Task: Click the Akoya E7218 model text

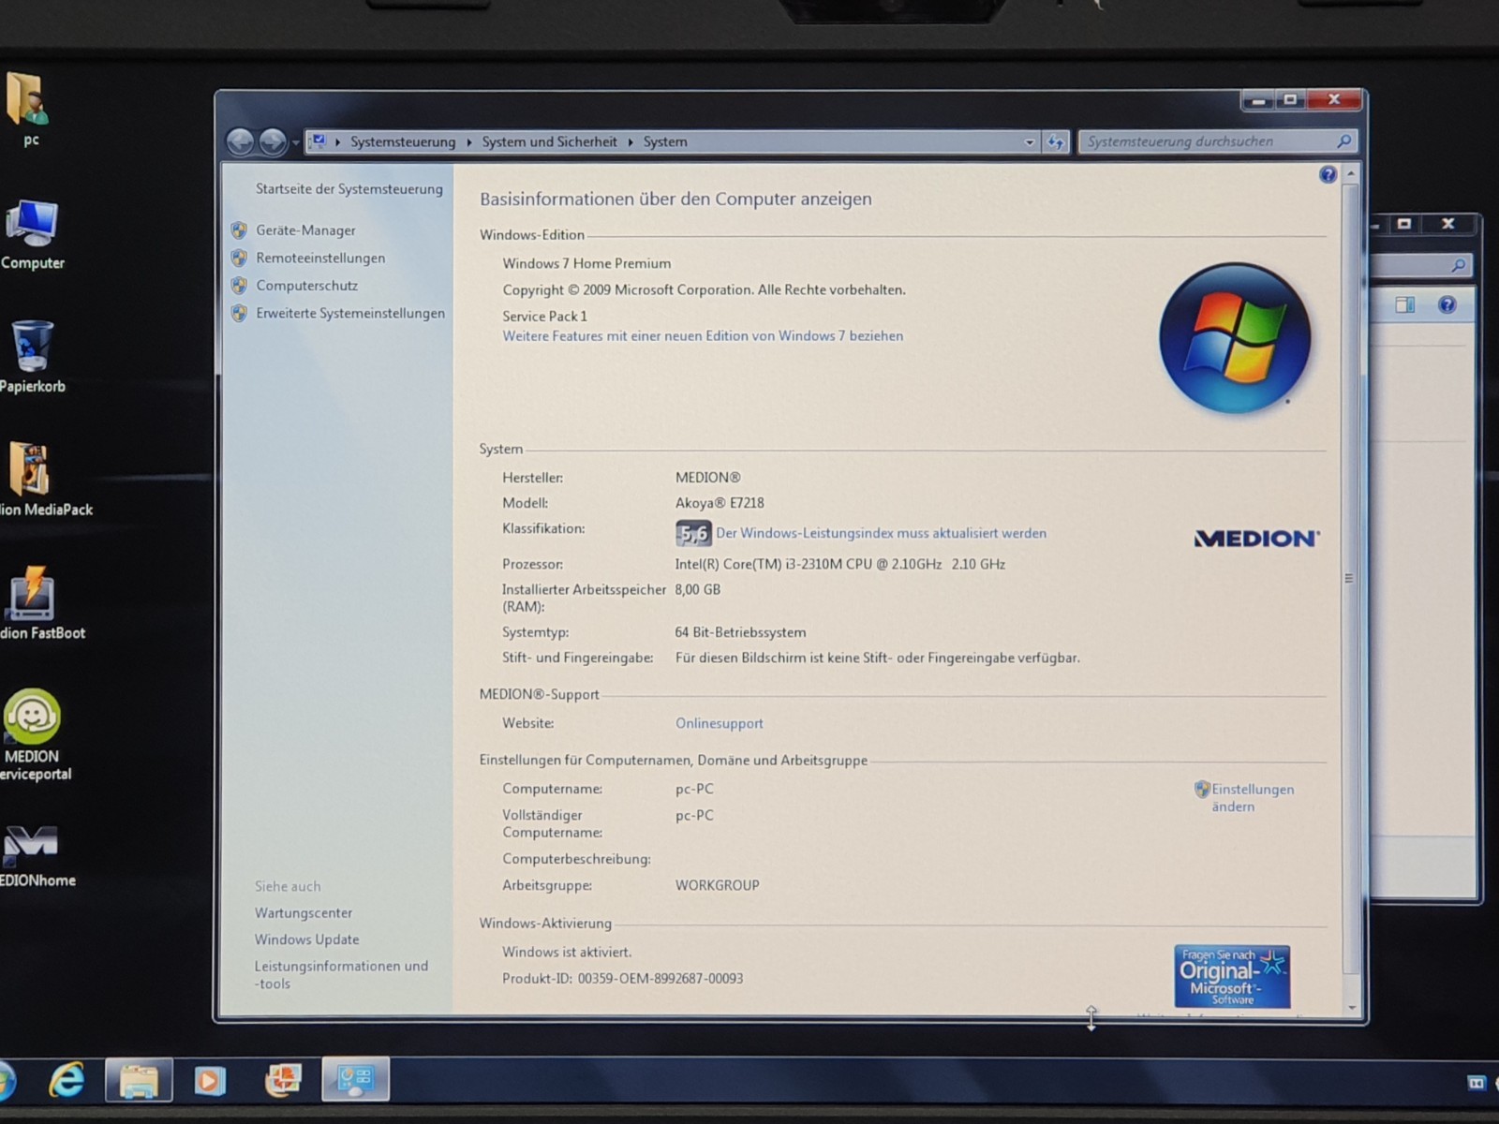Action: point(720,503)
